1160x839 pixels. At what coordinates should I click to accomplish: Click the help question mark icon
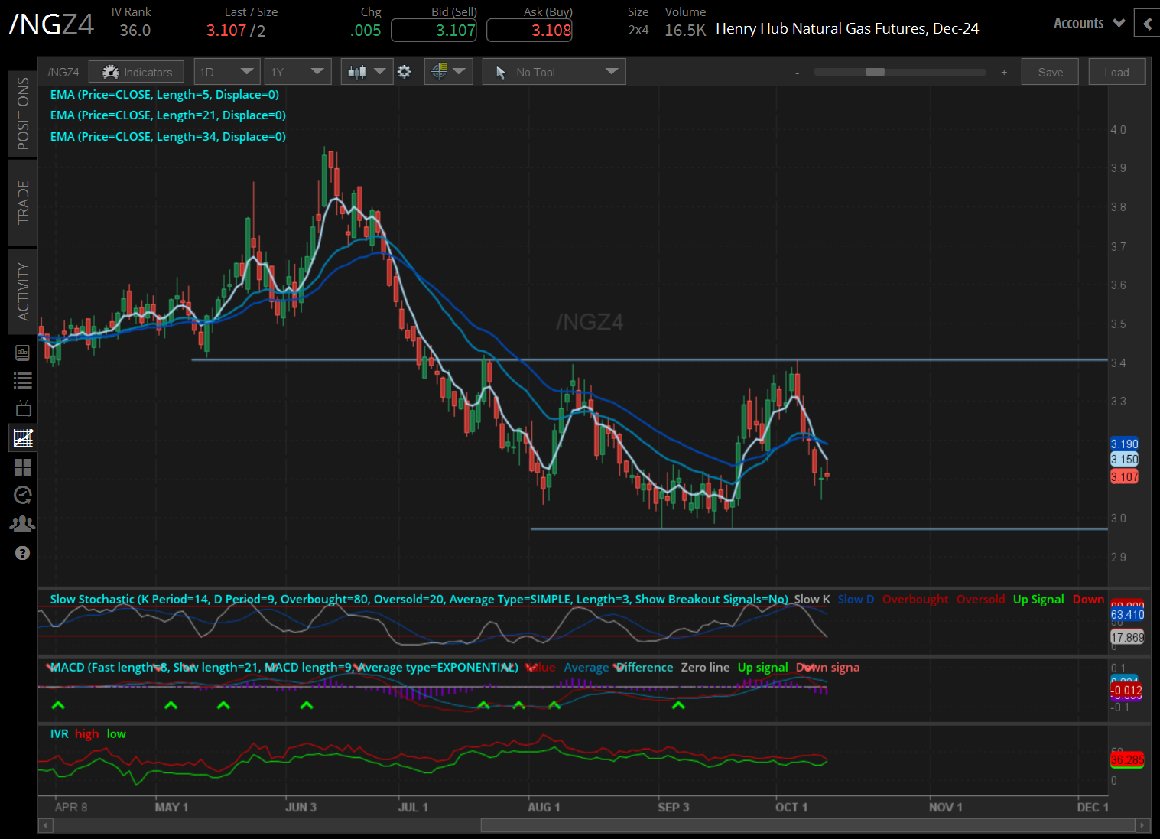pos(23,553)
